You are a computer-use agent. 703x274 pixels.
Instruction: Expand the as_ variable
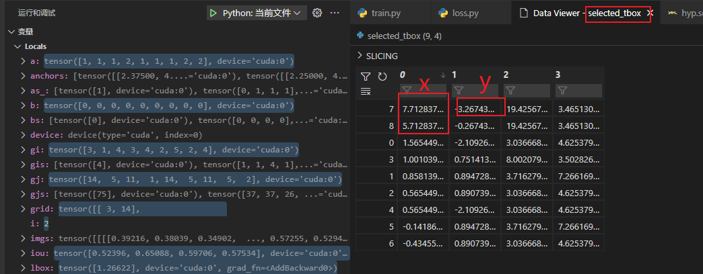24,91
